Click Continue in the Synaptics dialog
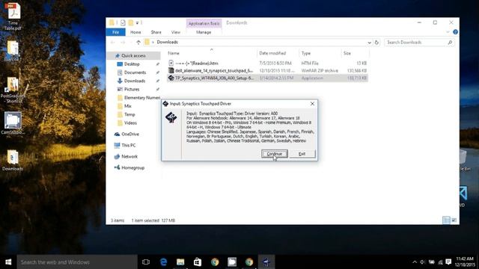Screen dimensions: 479x269 275,154
